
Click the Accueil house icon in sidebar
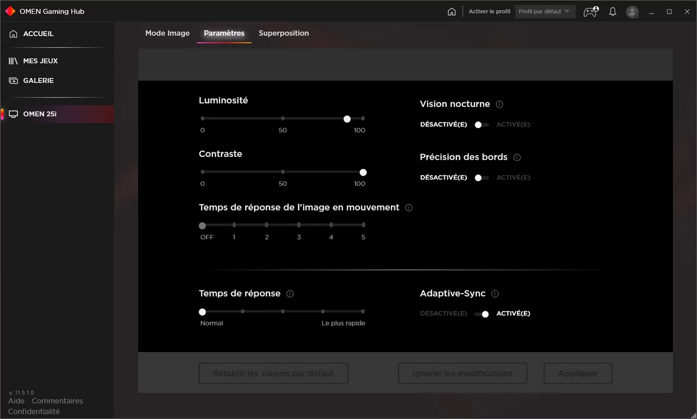coord(13,34)
